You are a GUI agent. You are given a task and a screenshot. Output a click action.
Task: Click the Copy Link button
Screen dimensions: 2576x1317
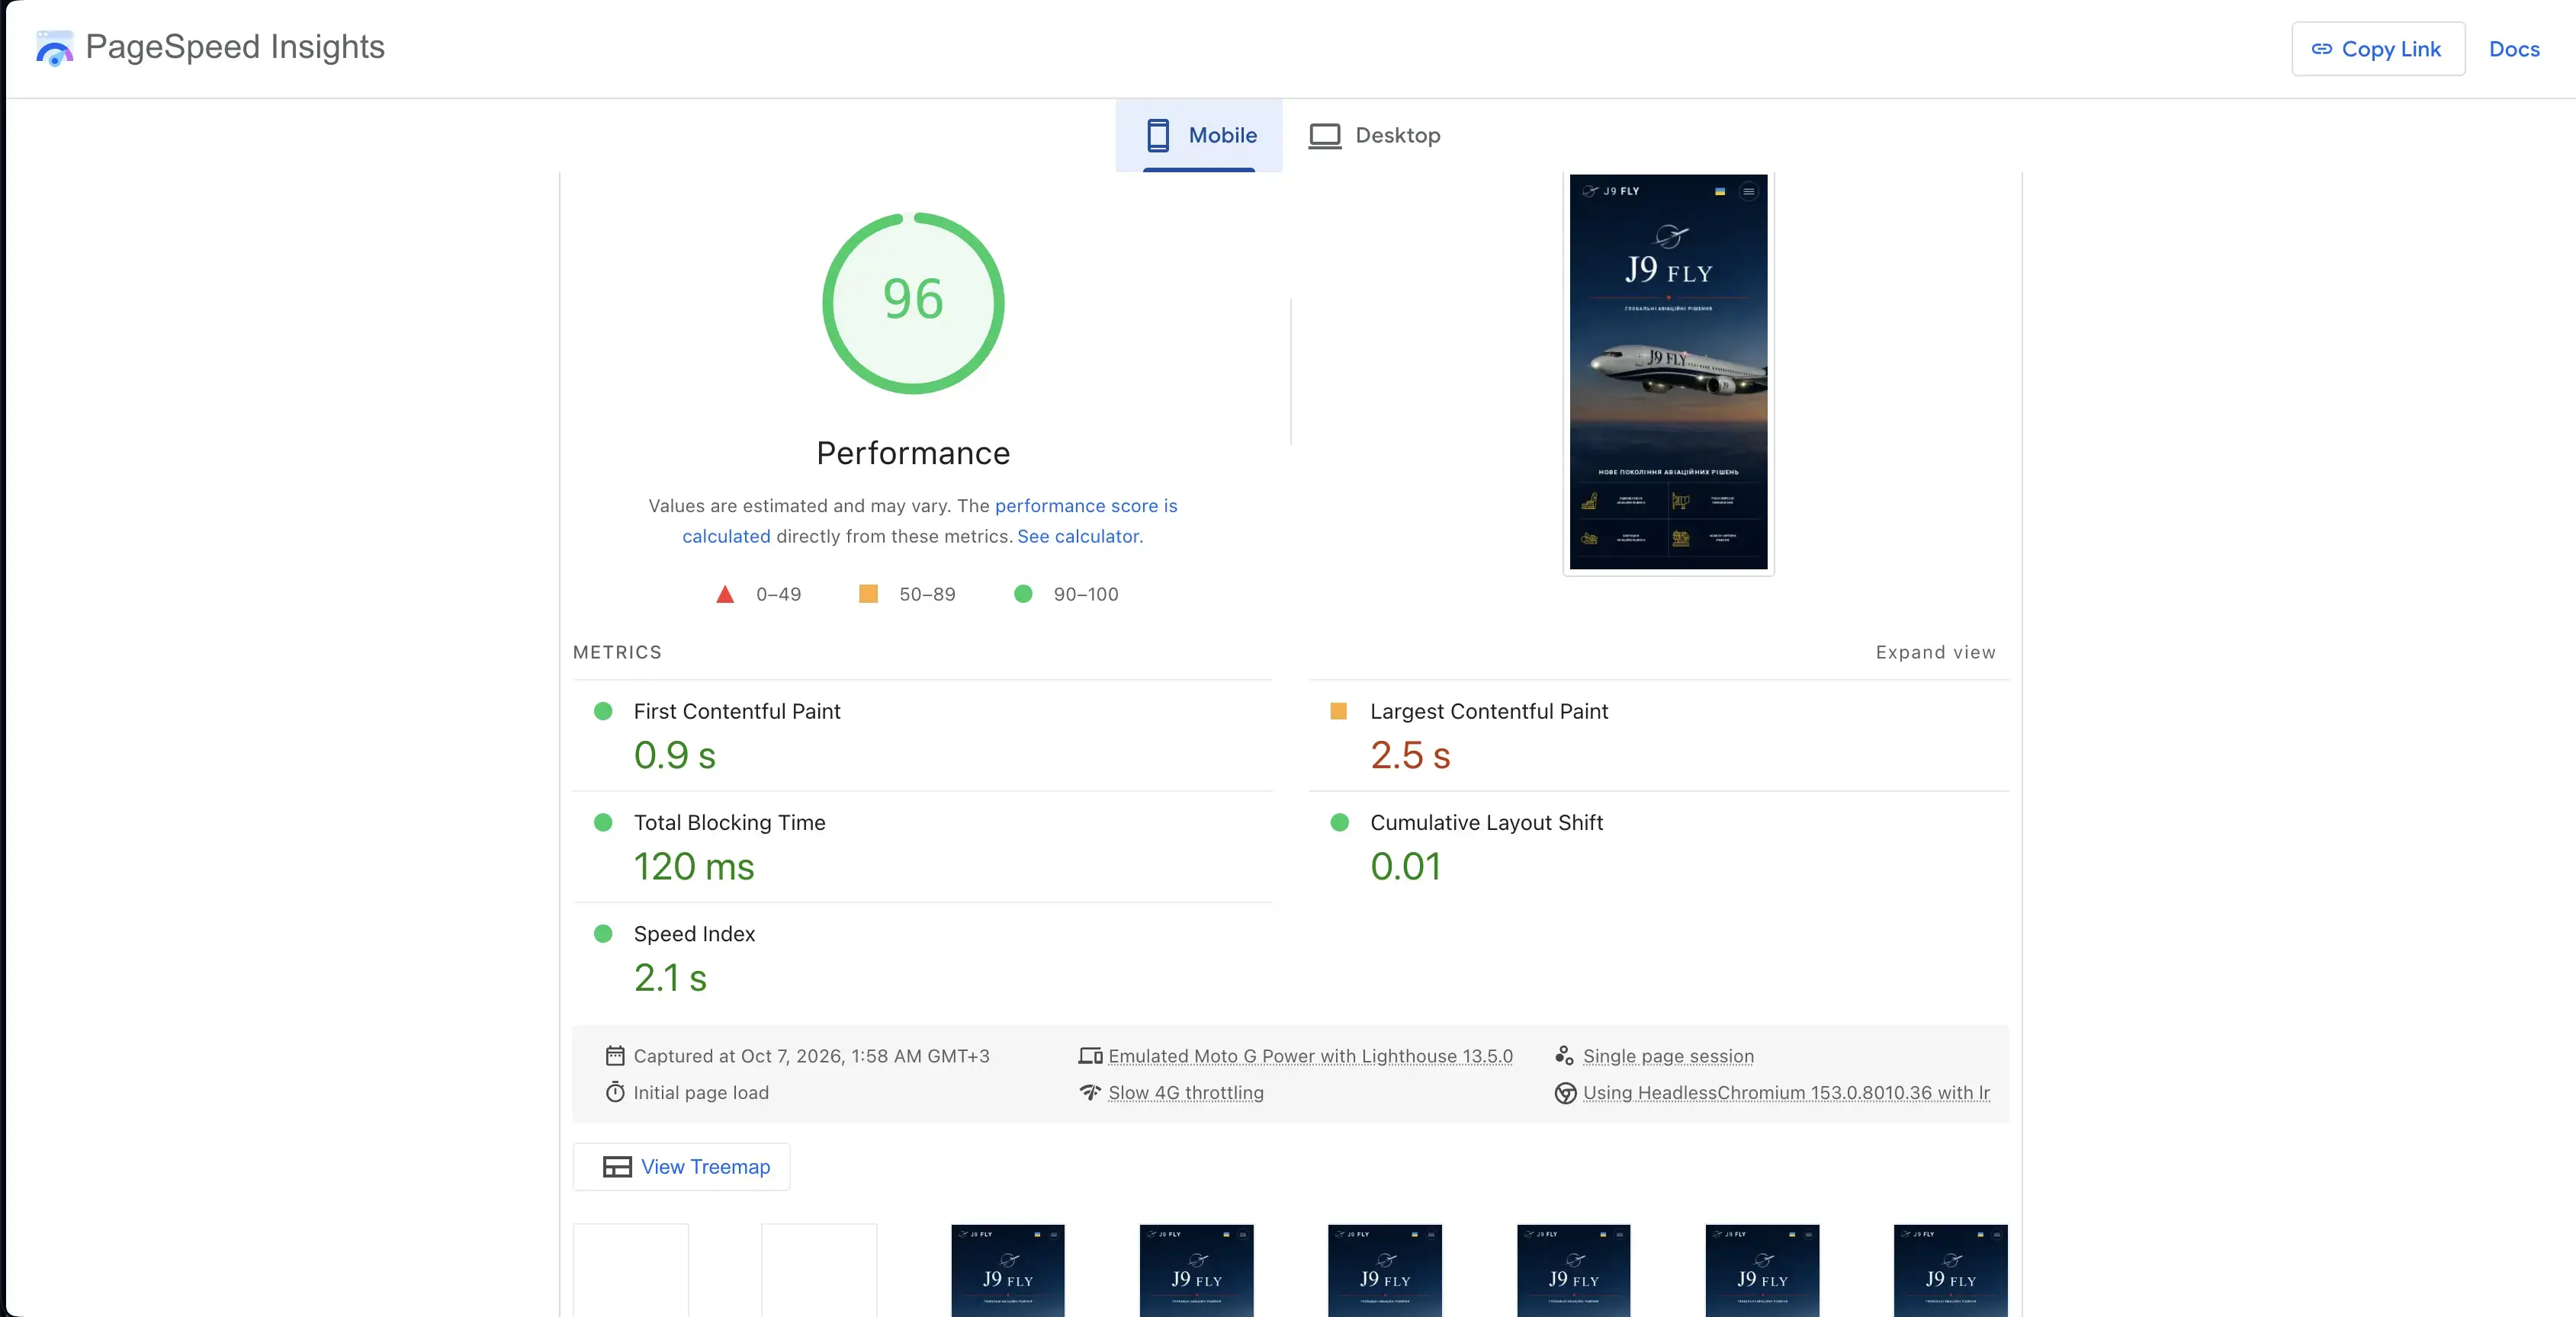pos(2377,49)
